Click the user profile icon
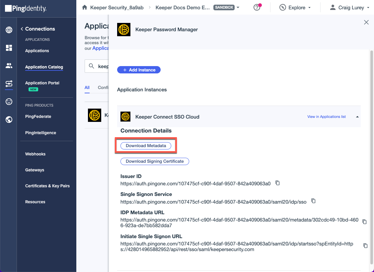Screen dimensions: 374x272 tap(333, 7)
